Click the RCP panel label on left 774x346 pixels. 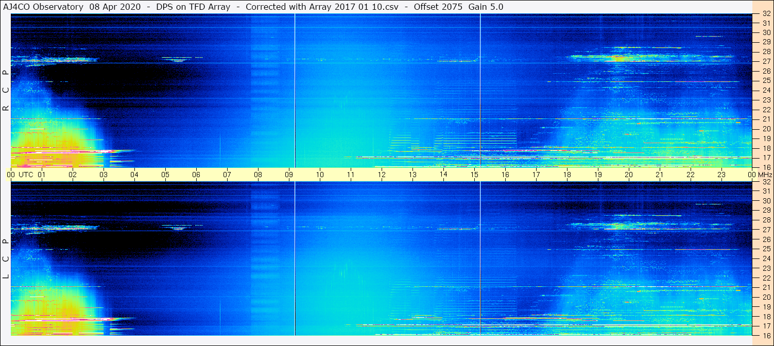tap(6, 90)
